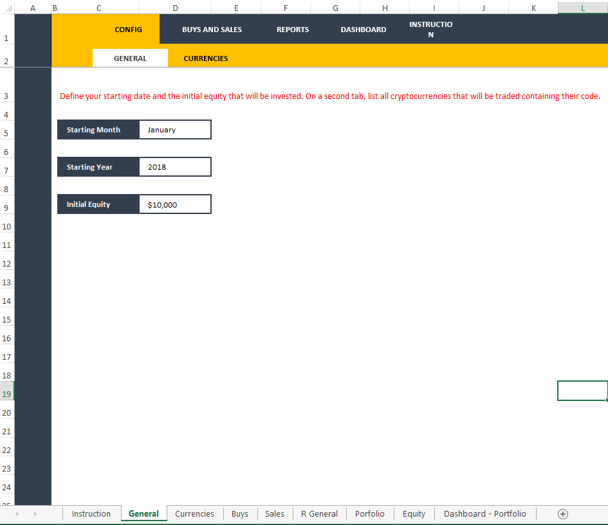Open the Porfolio sheet tab
Viewport: 608px width, 525px height.
click(x=369, y=514)
